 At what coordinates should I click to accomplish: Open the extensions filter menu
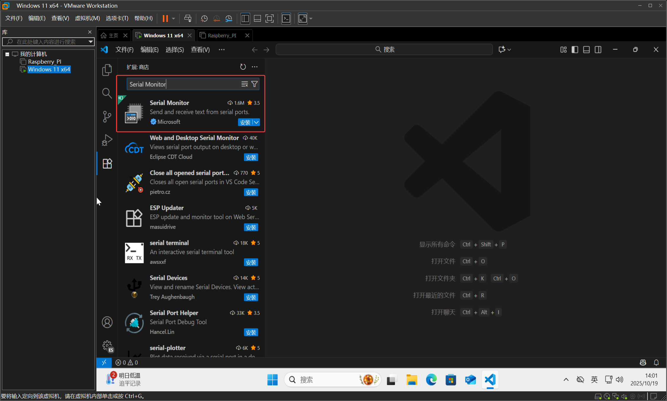pyautogui.click(x=254, y=84)
